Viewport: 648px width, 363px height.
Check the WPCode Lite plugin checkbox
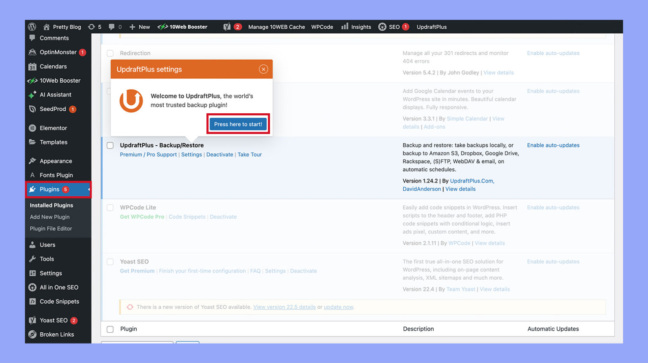[110, 207]
